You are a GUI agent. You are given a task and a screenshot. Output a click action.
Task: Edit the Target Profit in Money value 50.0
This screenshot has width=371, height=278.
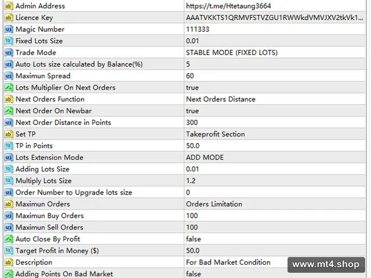coord(275,251)
